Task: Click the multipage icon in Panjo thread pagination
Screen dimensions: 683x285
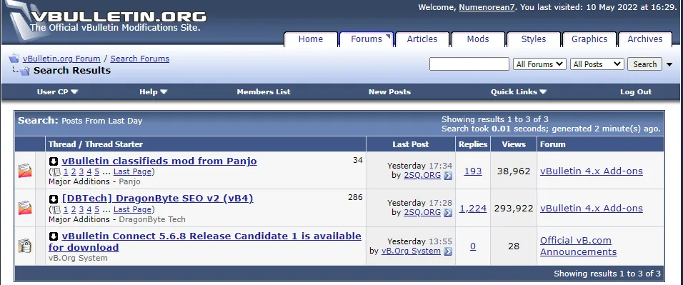Action: 56,172
